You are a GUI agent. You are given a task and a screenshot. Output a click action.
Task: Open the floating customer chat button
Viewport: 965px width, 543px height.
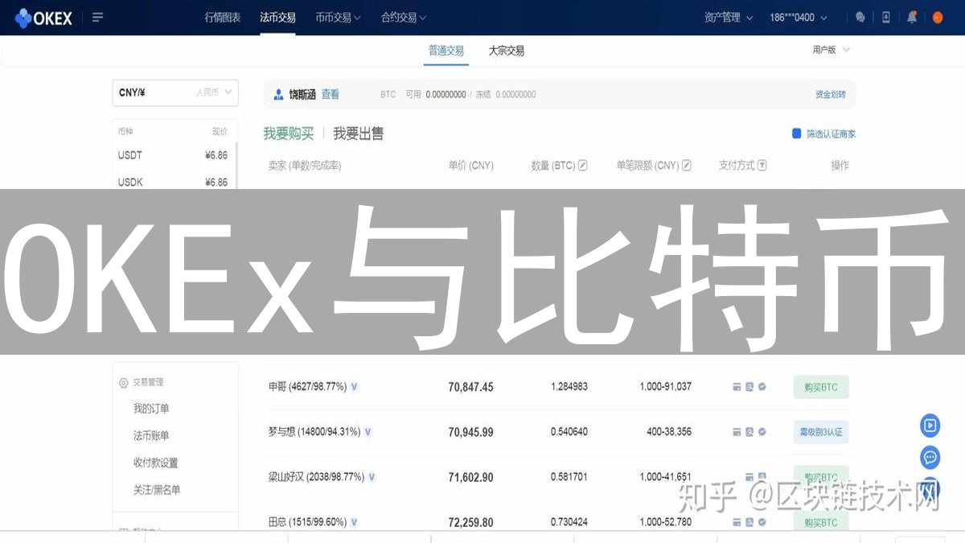click(x=930, y=458)
